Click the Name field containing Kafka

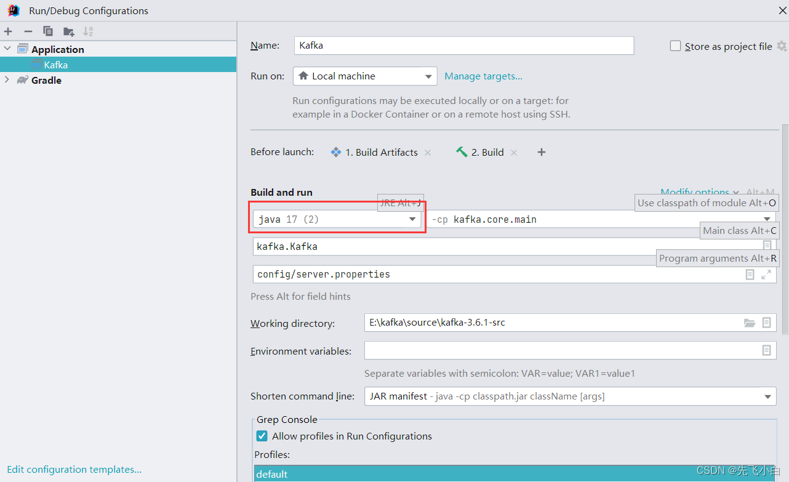464,46
